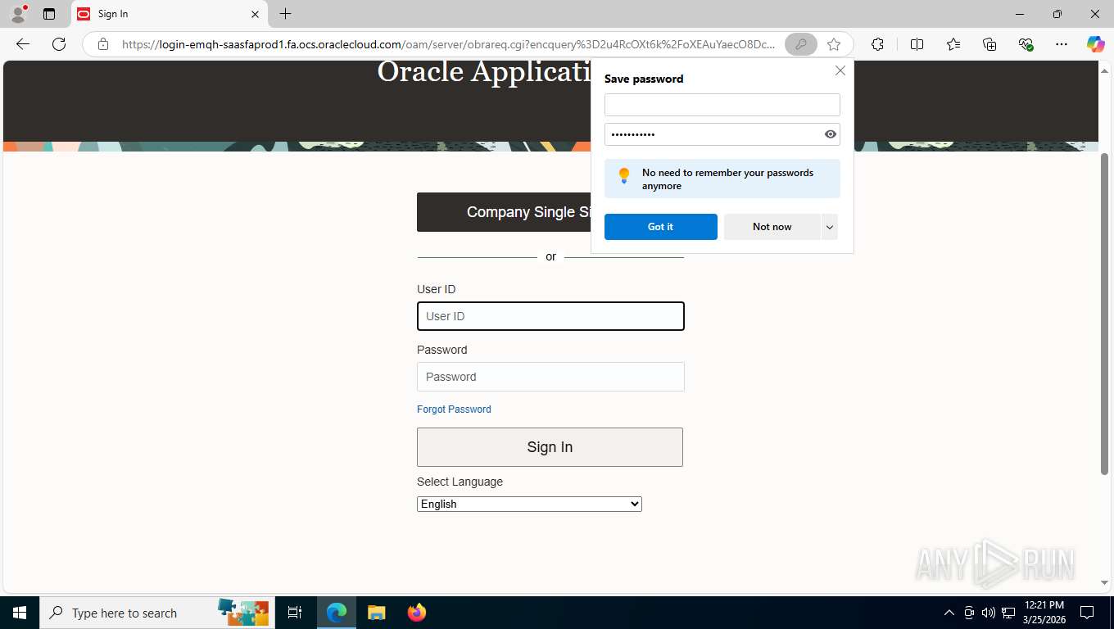Click the Got it button
This screenshot has height=629, width=1114.
(x=660, y=227)
